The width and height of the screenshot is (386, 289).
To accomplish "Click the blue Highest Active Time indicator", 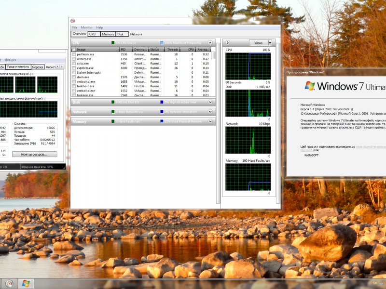I will pos(162,102).
